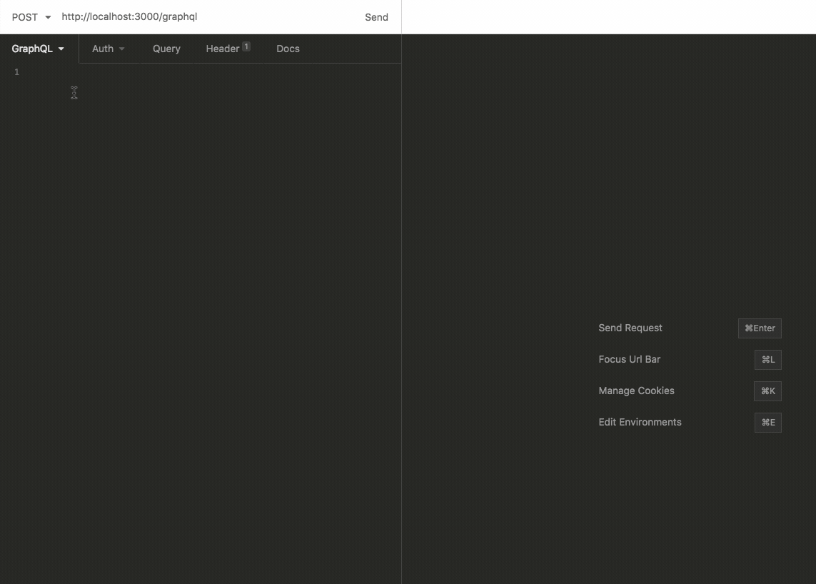This screenshot has width=816, height=584.
Task: Expand the Auth tab dropdown
Action: click(x=109, y=49)
